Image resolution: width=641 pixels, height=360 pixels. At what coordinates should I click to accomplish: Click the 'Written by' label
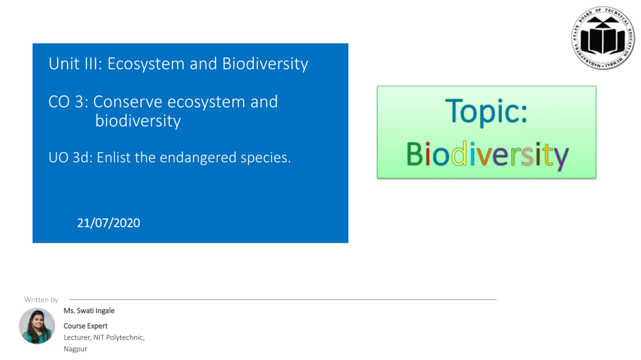click(x=41, y=299)
